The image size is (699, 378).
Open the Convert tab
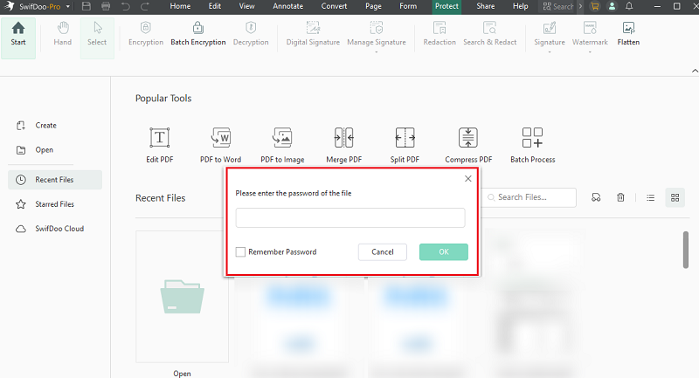point(334,6)
